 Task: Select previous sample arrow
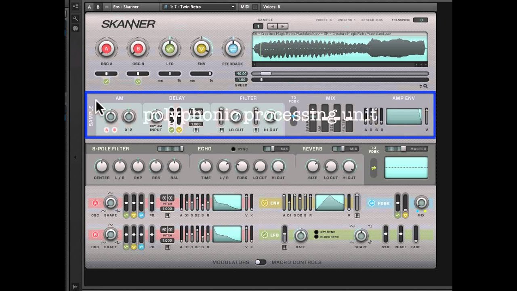(x=273, y=26)
